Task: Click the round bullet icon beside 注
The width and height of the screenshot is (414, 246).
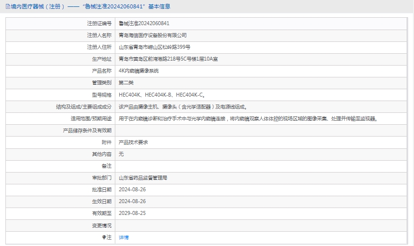Action: tap(104, 237)
